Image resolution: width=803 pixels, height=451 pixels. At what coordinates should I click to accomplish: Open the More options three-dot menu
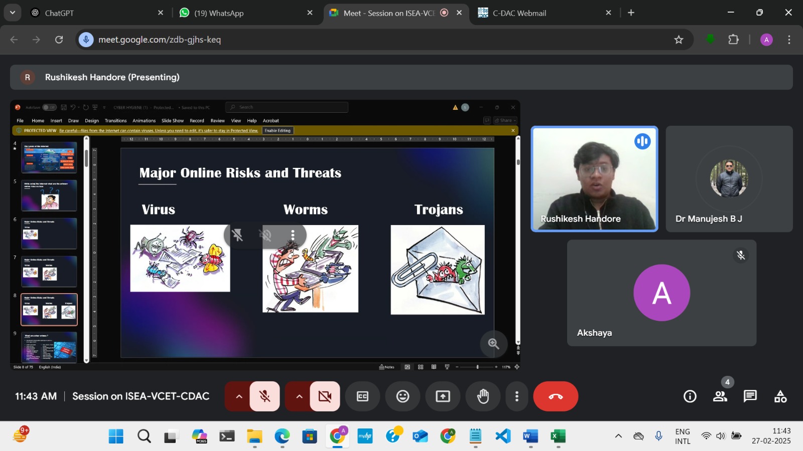click(517, 396)
